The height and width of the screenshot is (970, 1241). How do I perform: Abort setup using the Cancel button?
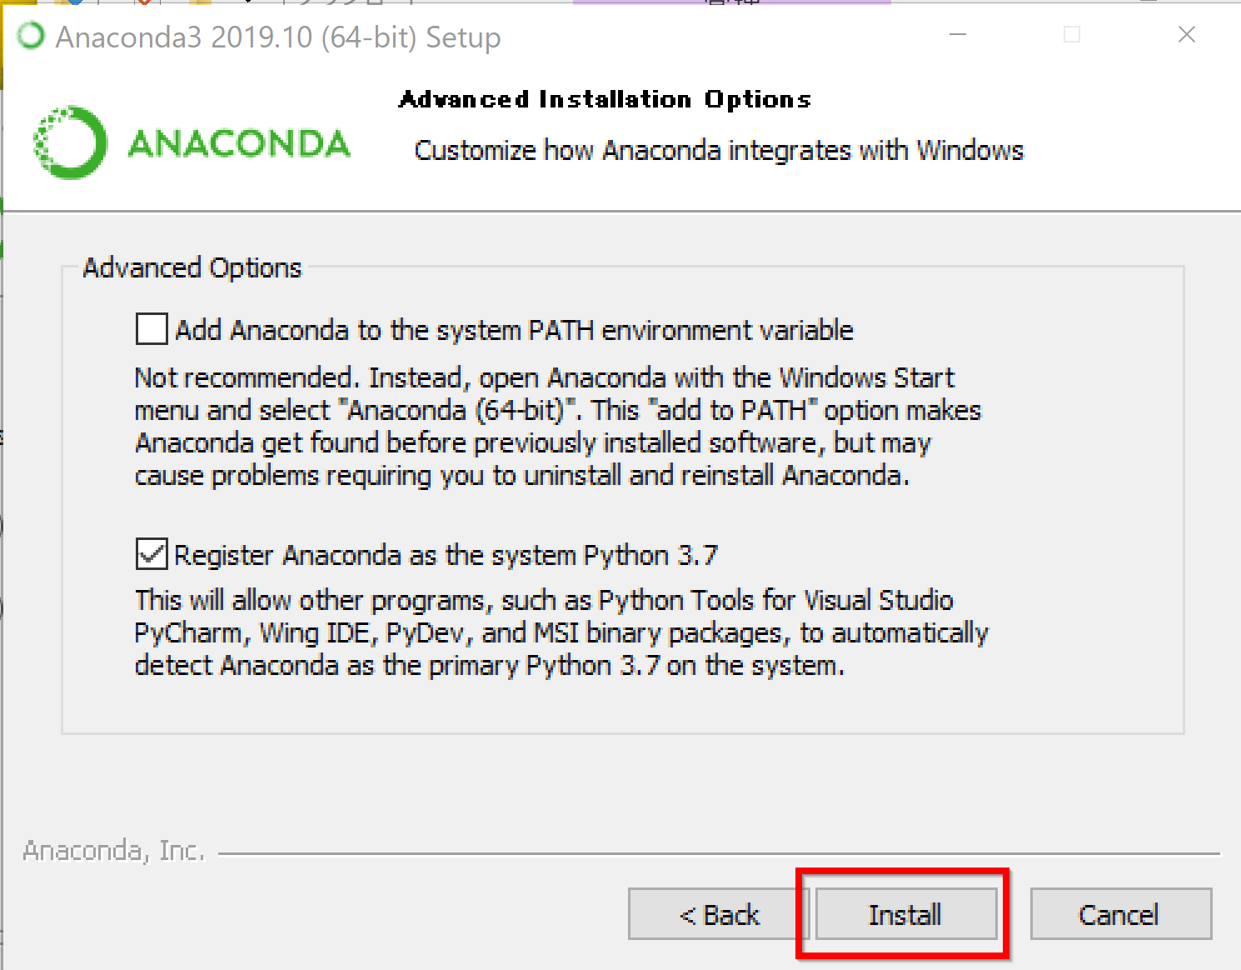point(1120,914)
